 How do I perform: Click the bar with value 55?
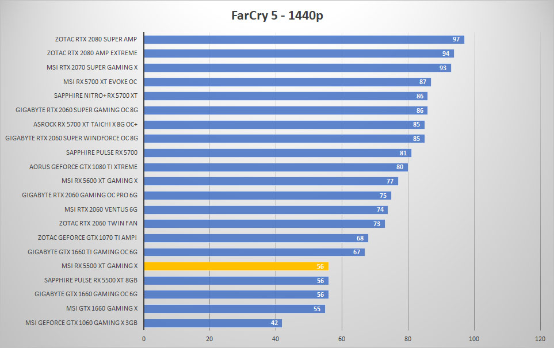(x=235, y=309)
